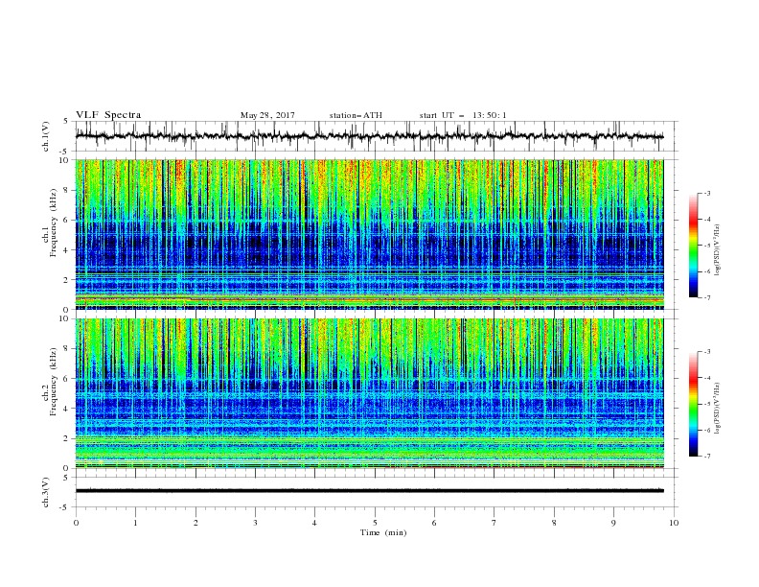Image resolution: width=759 pixels, height=587 pixels.
Task: Click the 9-minute tick label on Time axis
Action: pos(613,523)
